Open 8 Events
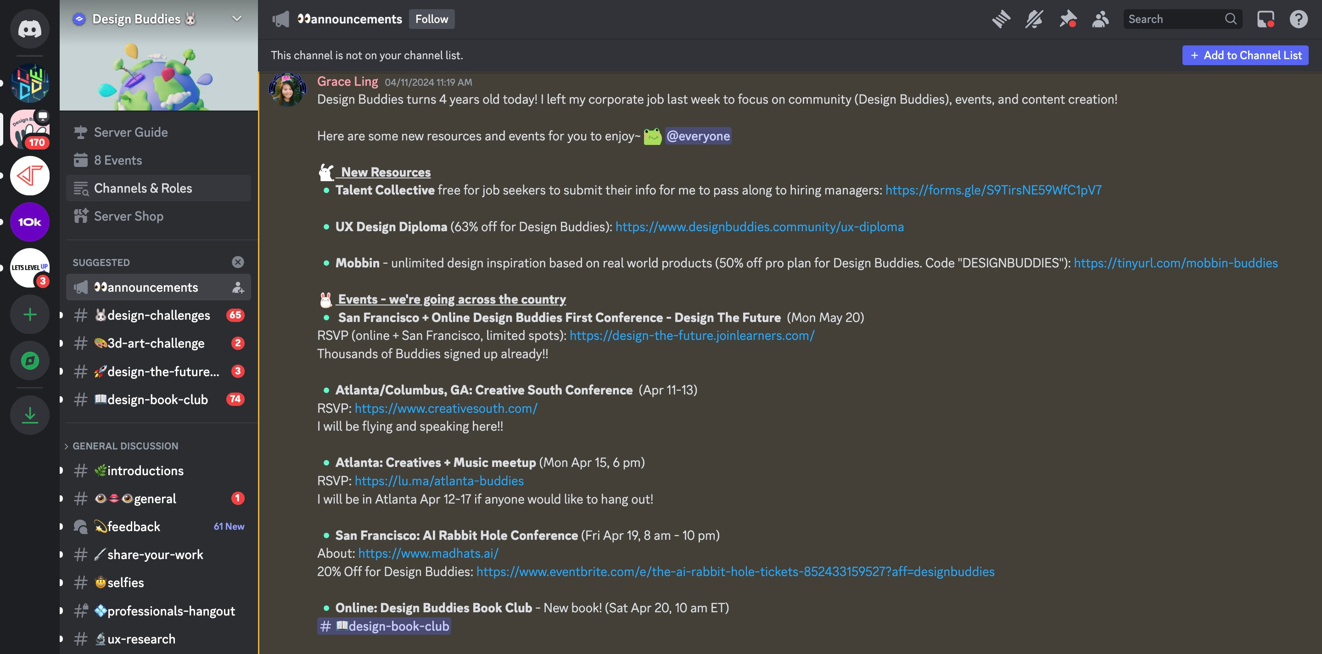Screen dimensions: 1322x654 (x=158, y=160)
